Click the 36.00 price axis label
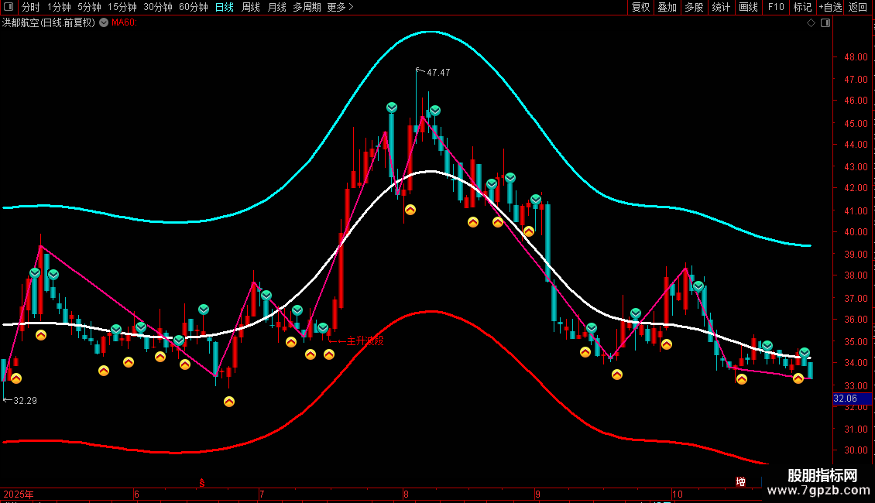The height and width of the screenshot is (503, 875). (x=856, y=320)
